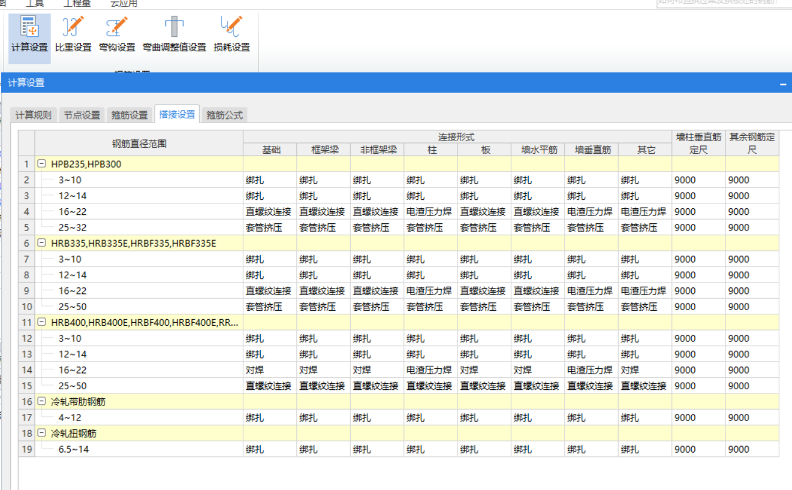Viewport: 792px width, 490px height.
Task: Click the 基础 column header
Action: pyautogui.click(x=270, y=150)
